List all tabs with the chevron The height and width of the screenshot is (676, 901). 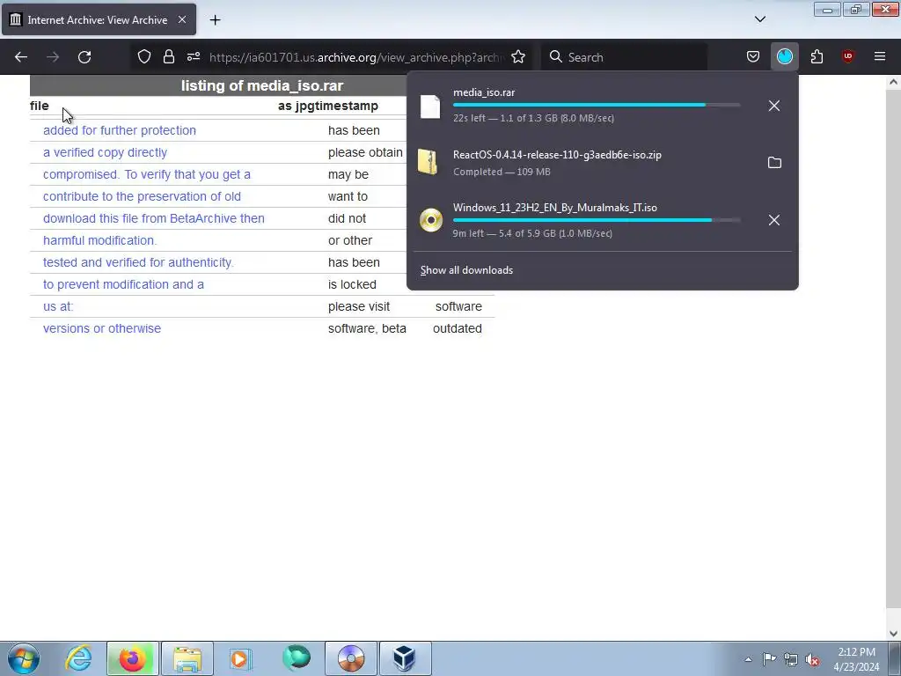[760, 19]
